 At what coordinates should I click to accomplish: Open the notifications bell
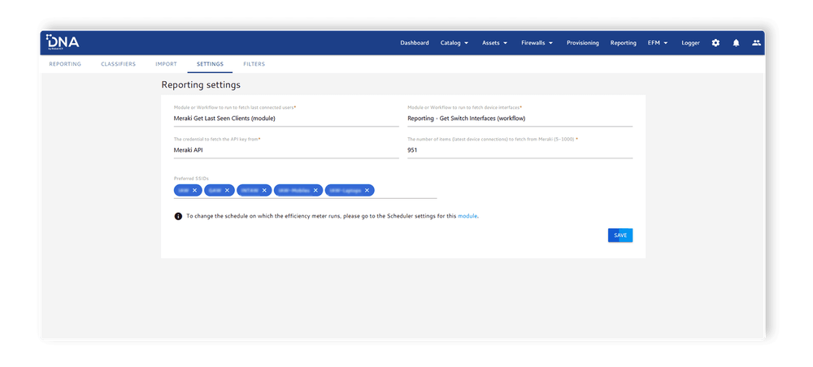tap(736, 43)
